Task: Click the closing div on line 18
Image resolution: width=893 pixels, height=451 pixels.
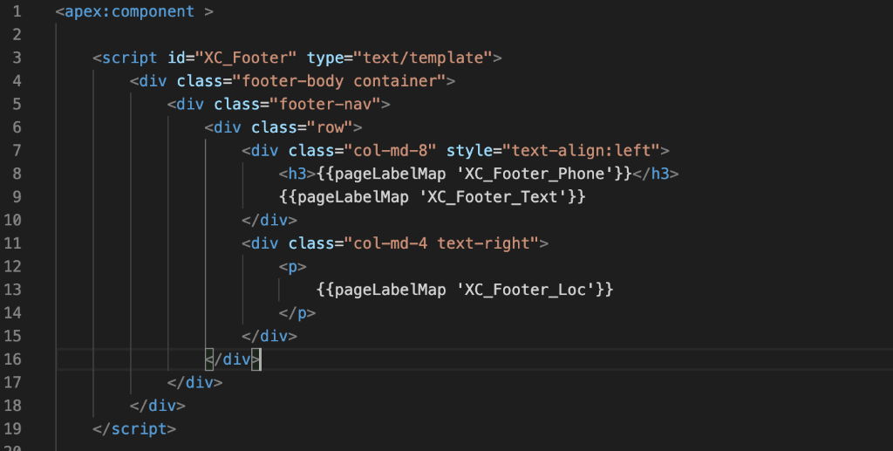Action: point(158,406)
